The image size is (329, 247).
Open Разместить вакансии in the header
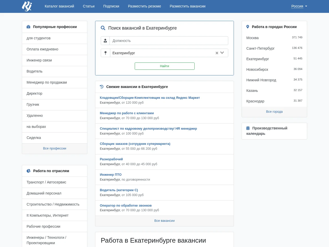[x=188, y=6]
